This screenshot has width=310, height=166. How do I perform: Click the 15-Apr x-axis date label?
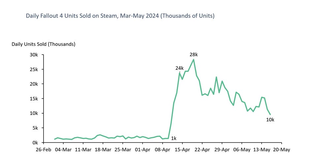pyautogui.click(x=182, y=150)
